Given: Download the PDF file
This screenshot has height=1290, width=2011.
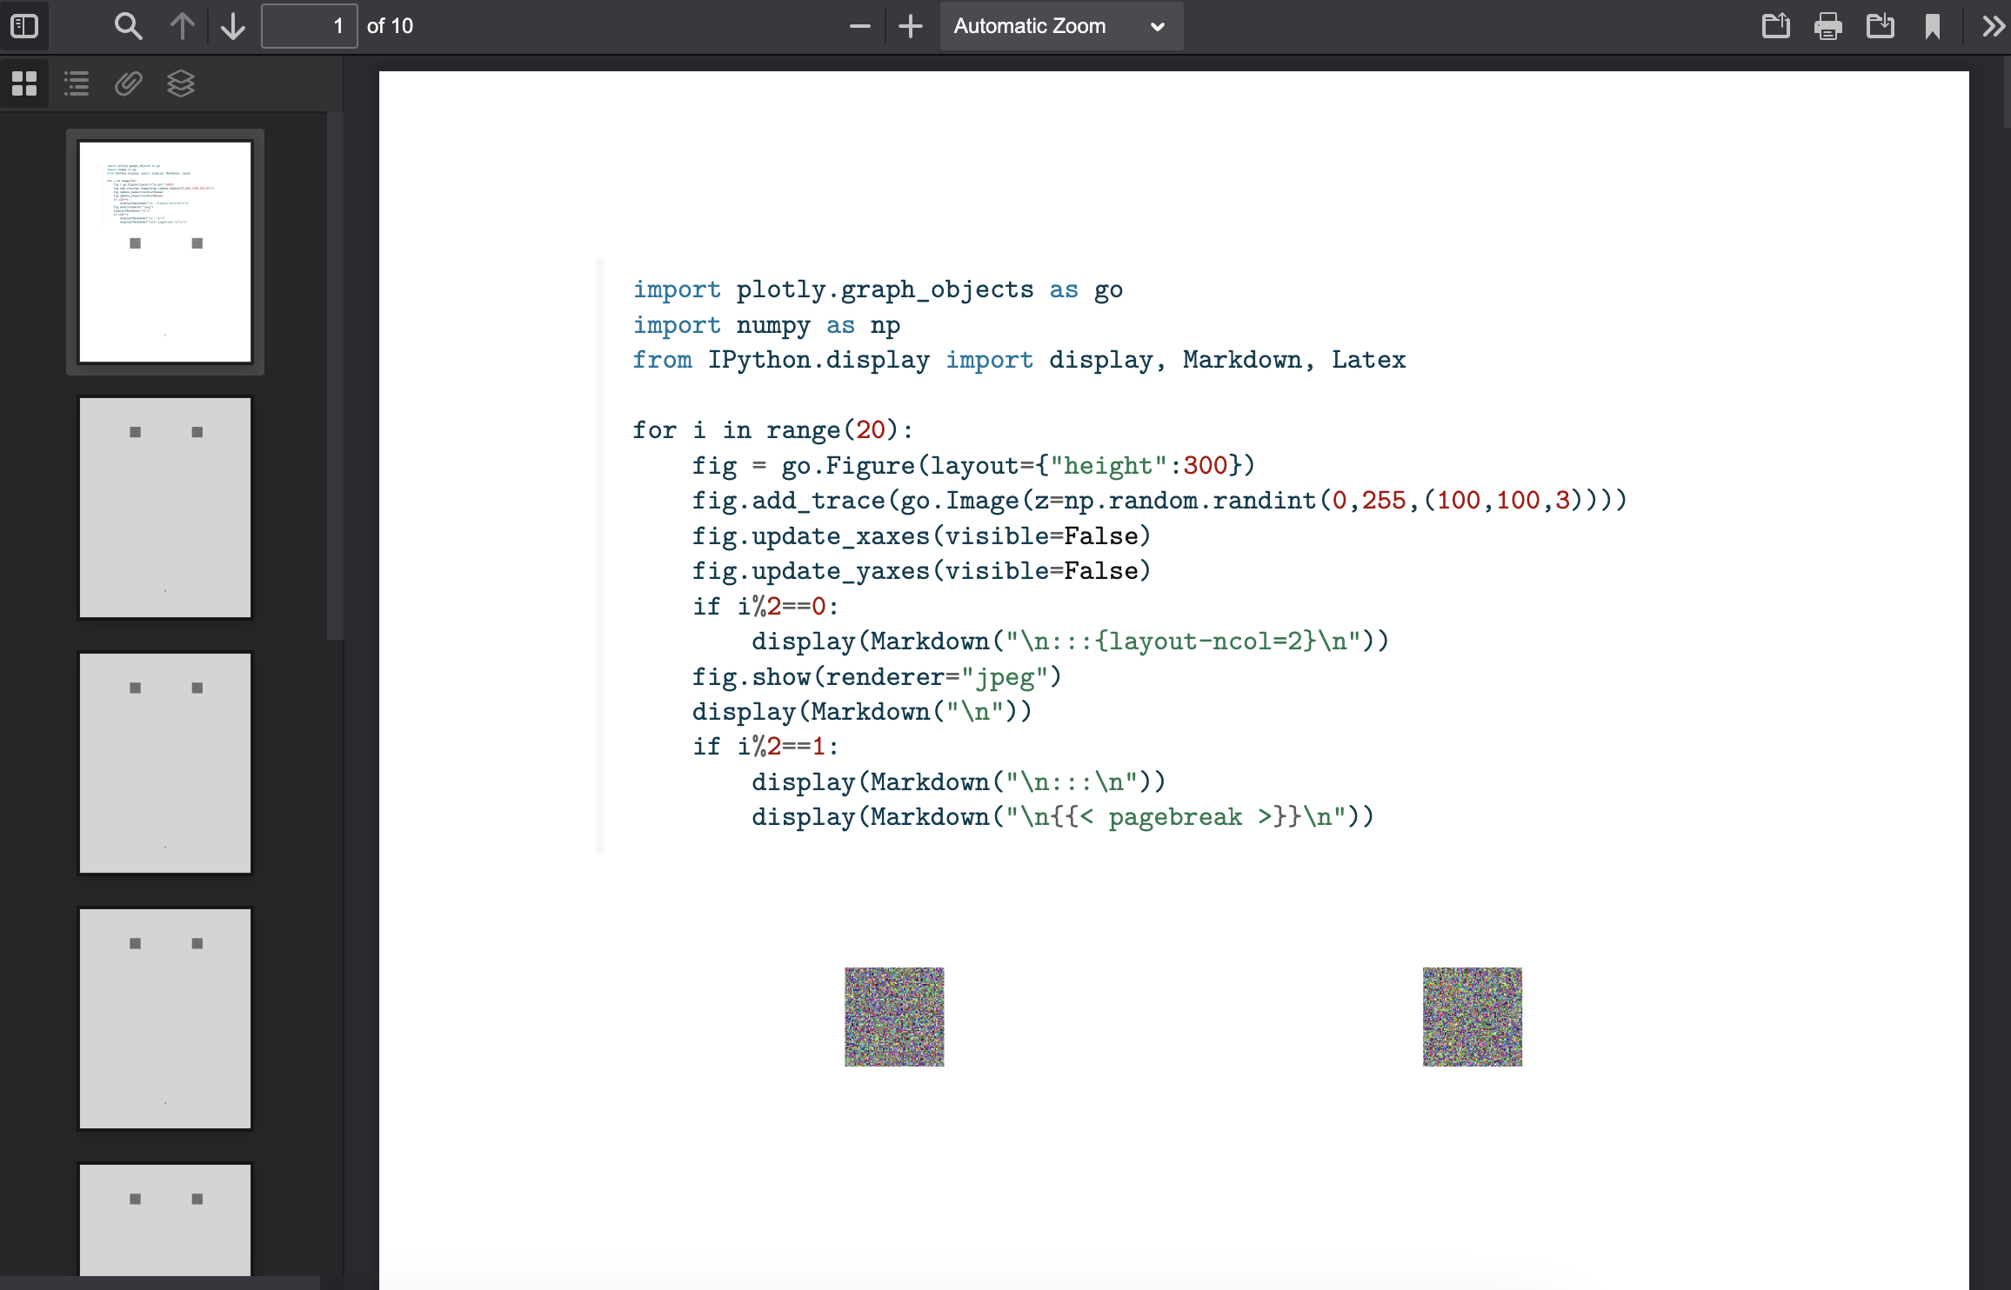Looking at the screenshot, I should point(1880,26).
